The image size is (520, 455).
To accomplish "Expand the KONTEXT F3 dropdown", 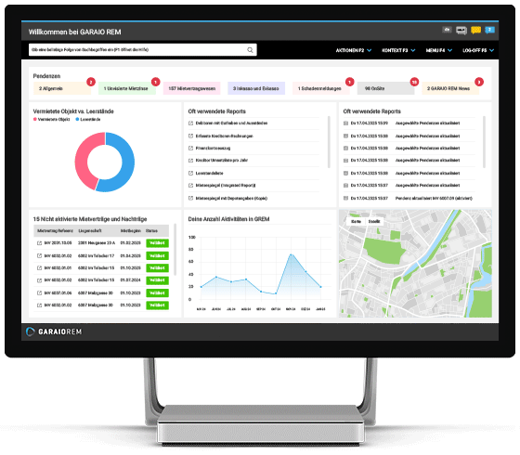I will point(398,50).
